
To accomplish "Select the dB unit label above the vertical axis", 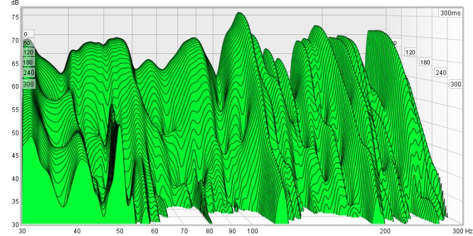I will tap(15, 3).
